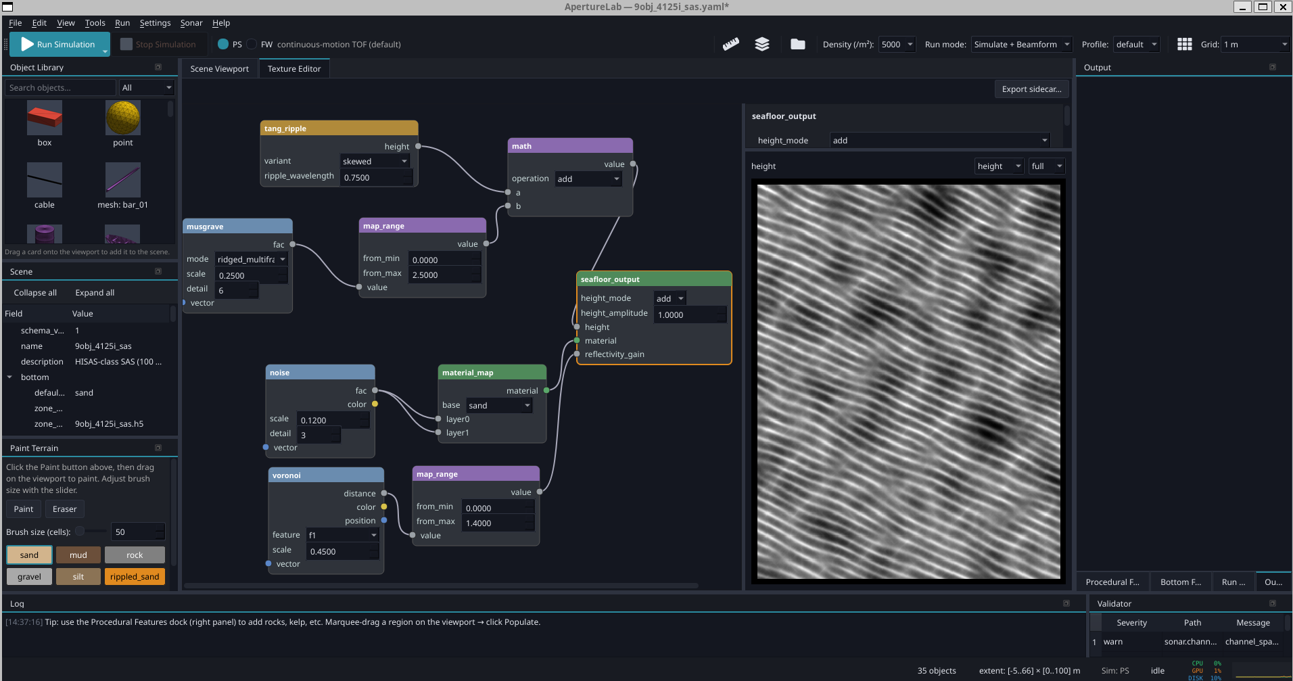Select the sand material swatch
Screen dimensions: 1293x681
point(29,555)
